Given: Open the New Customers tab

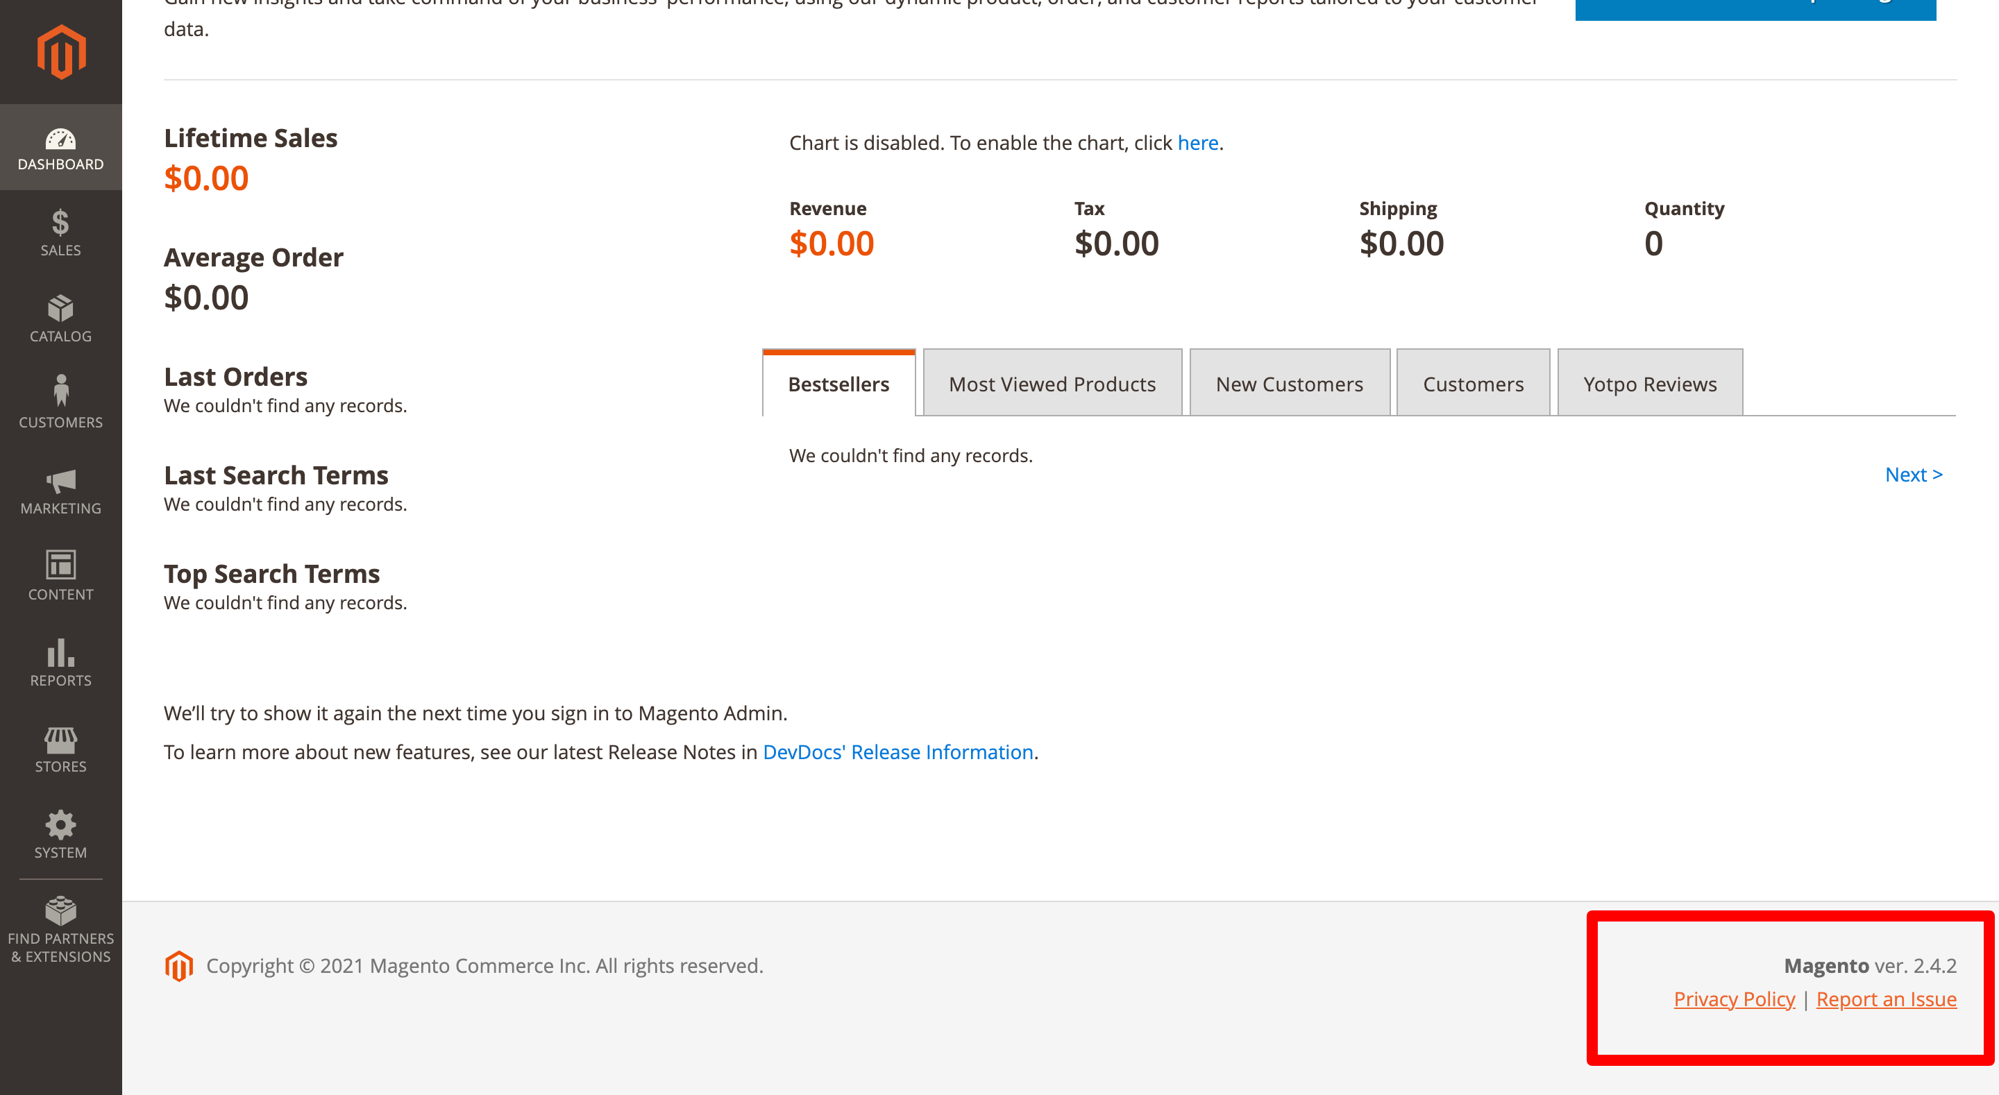Looking at the screenshot, I should point(1289,383).
